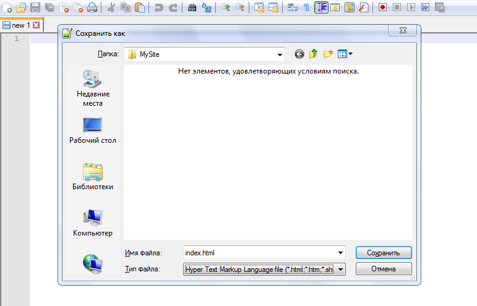Click the 'Нет элементов' empty list message
Screen dimensions: 477x306
coord(269,71)
